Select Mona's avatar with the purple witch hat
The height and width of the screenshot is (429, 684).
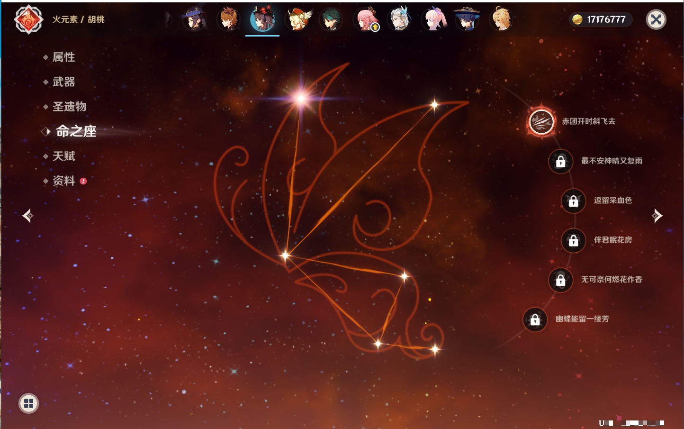[194, 19]
